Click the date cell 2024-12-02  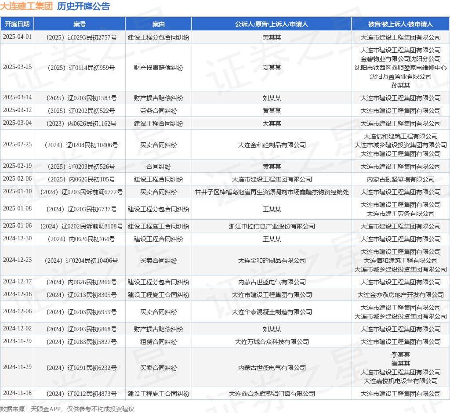tap(17, 328)
